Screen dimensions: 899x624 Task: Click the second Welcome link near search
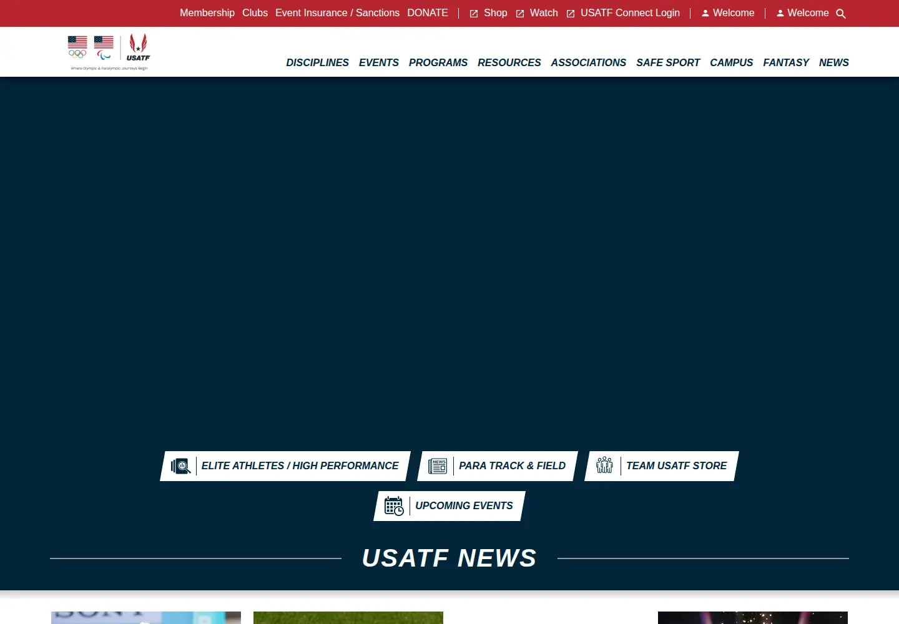tap(808, 13)
